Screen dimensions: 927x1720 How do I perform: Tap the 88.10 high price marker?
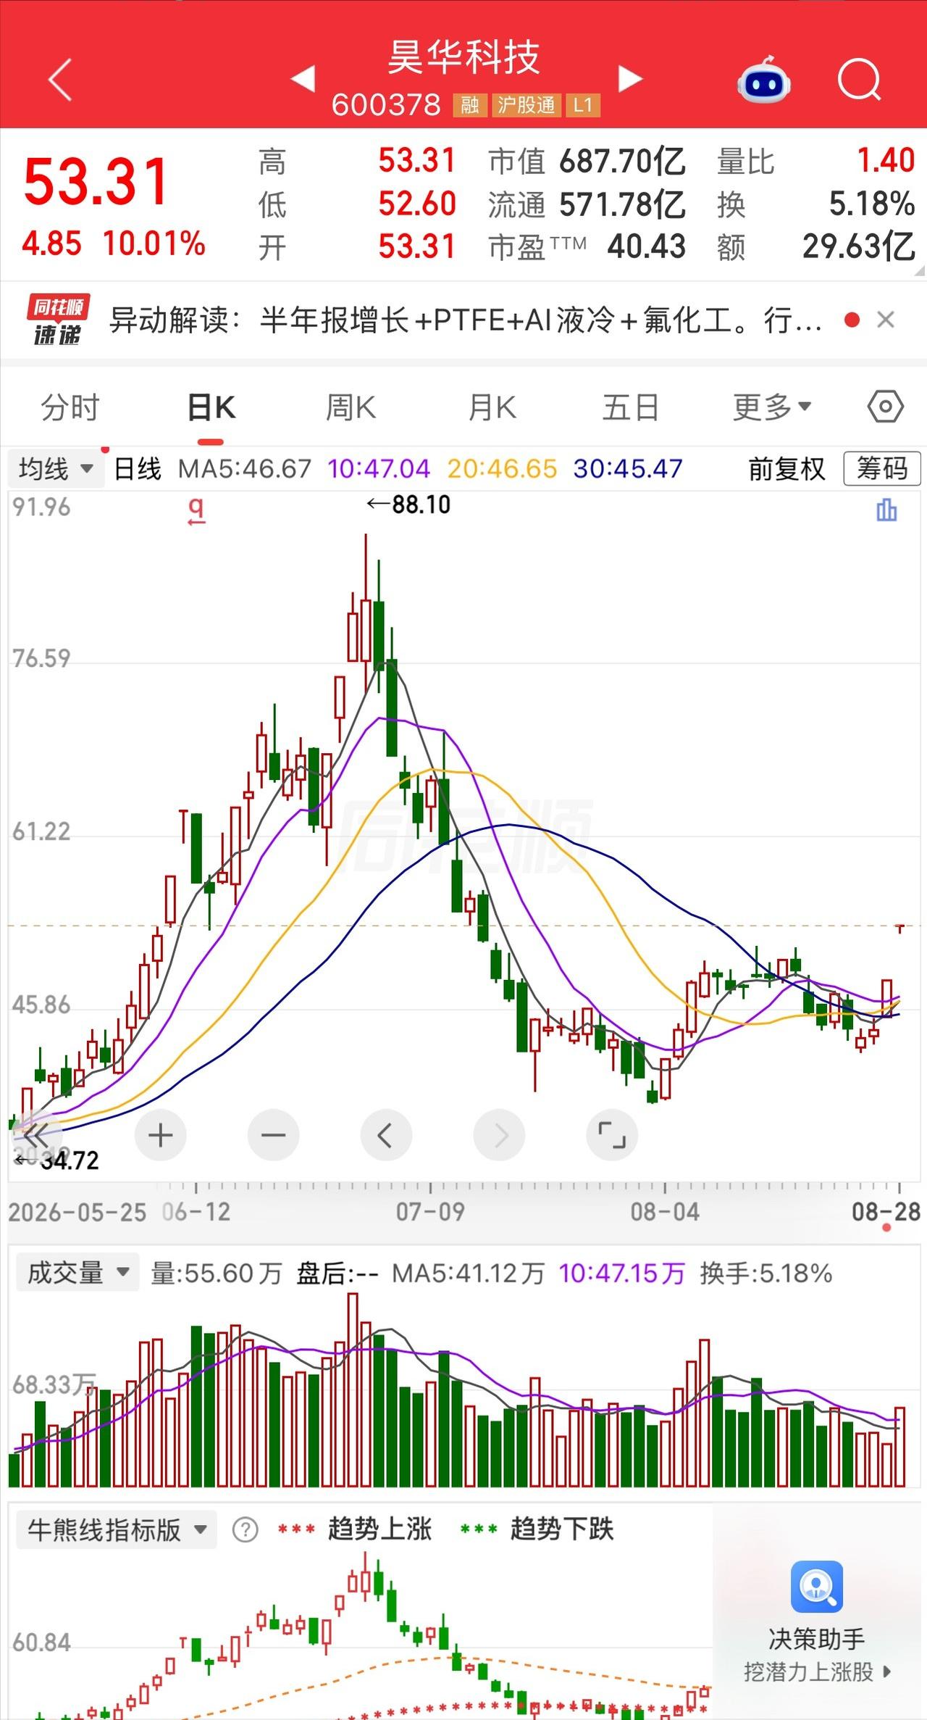tap(408, 504)
